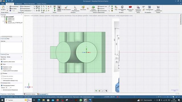This screenshot has height=102, width=182.
Task: Open WhatsApp from the taskbar
Action: tap(81, 100)
